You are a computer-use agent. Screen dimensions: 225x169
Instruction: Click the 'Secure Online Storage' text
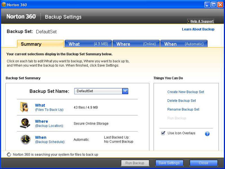pyautogui.click(x=91, y=124)
